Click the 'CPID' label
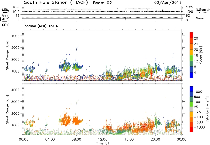210x145 pixels. pyautogui.click(x=6, y=25)
